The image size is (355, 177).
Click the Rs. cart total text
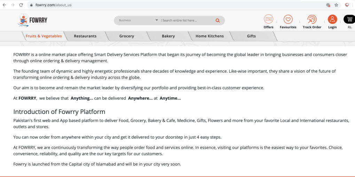point(350,27)
